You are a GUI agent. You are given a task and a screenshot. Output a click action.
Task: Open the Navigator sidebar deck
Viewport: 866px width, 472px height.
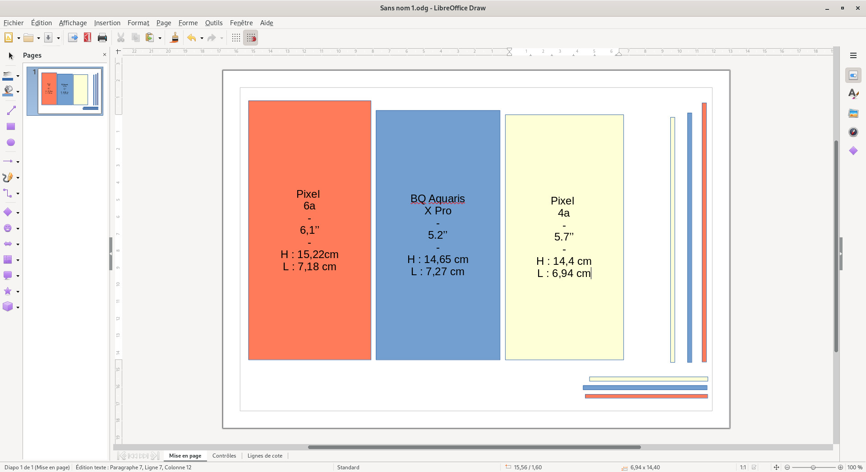click(x=853, y=132)
